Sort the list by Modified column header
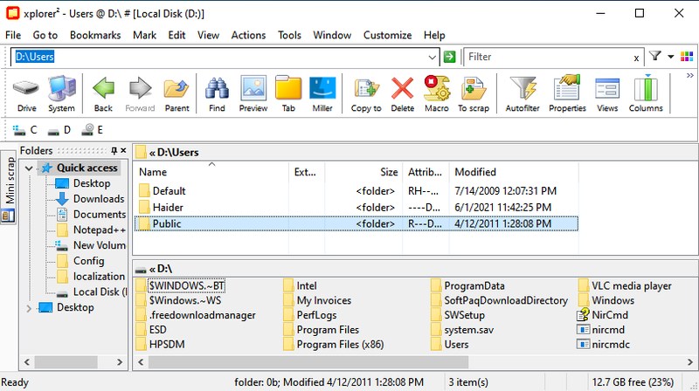699x391 pixels. click(x=475, y=172)
